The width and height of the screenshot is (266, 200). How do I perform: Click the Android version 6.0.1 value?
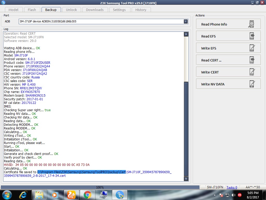coord(31,59)
